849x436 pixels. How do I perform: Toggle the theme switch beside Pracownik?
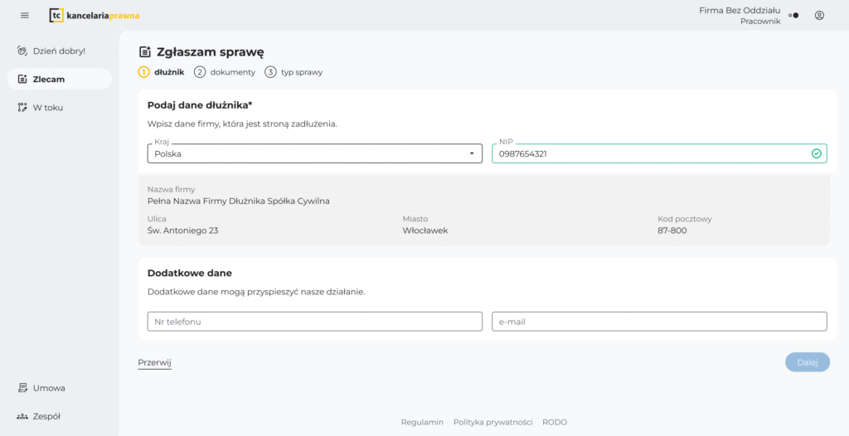click(793, 15)
